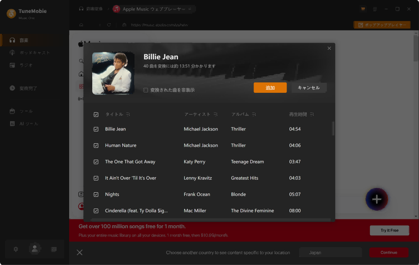Viewport: 419px width, 265px height.
Task: Sort by the album column
Action: [254, 115]
